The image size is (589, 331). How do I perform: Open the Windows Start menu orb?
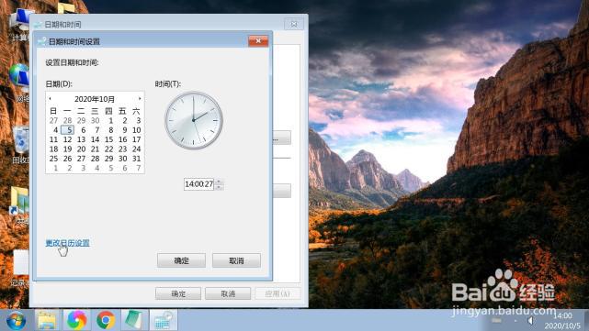tap(16, 321)
